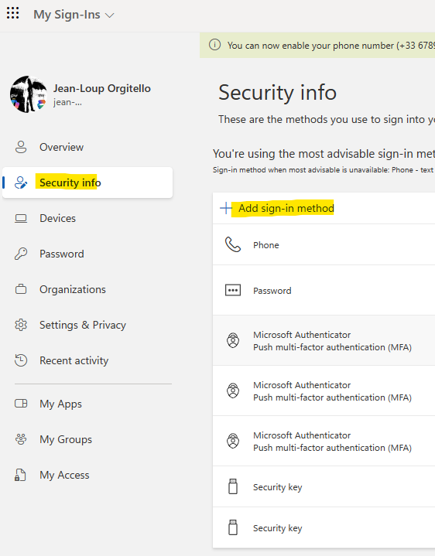Click Jean-Loup Orgitello's profile photo
435x556 pixels.
[29, 94]
